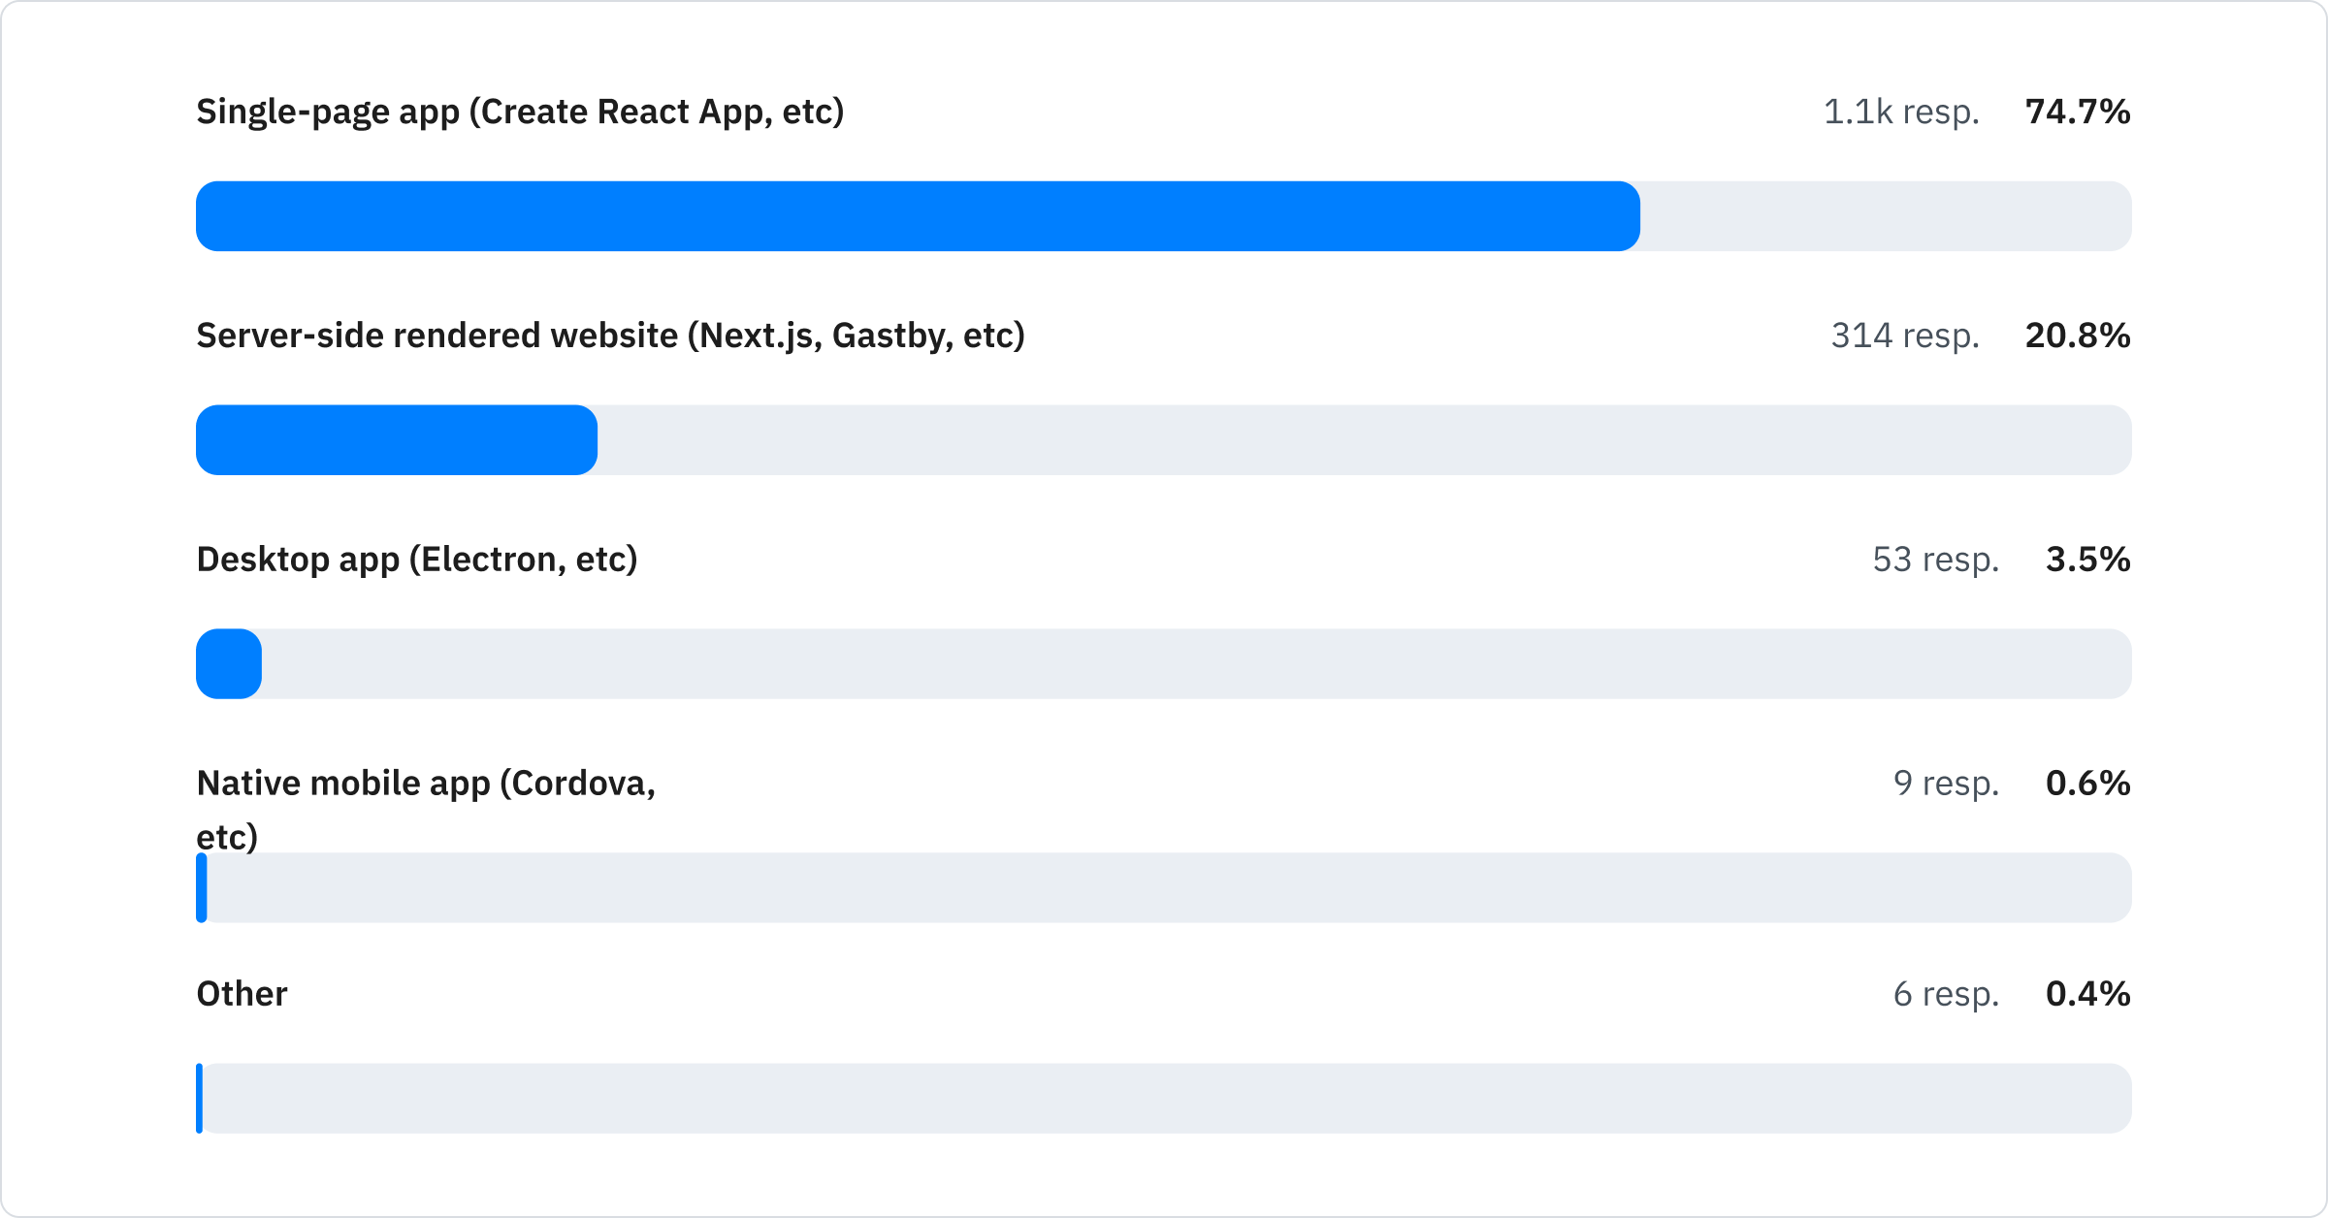This screenshot has height=1218, width=2328.
Task: Click the 20.8% percentage value
Action: (2077, 336)
